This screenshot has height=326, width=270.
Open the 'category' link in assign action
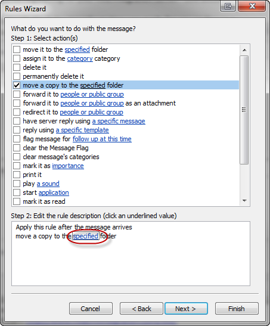(x=80, y=58)
